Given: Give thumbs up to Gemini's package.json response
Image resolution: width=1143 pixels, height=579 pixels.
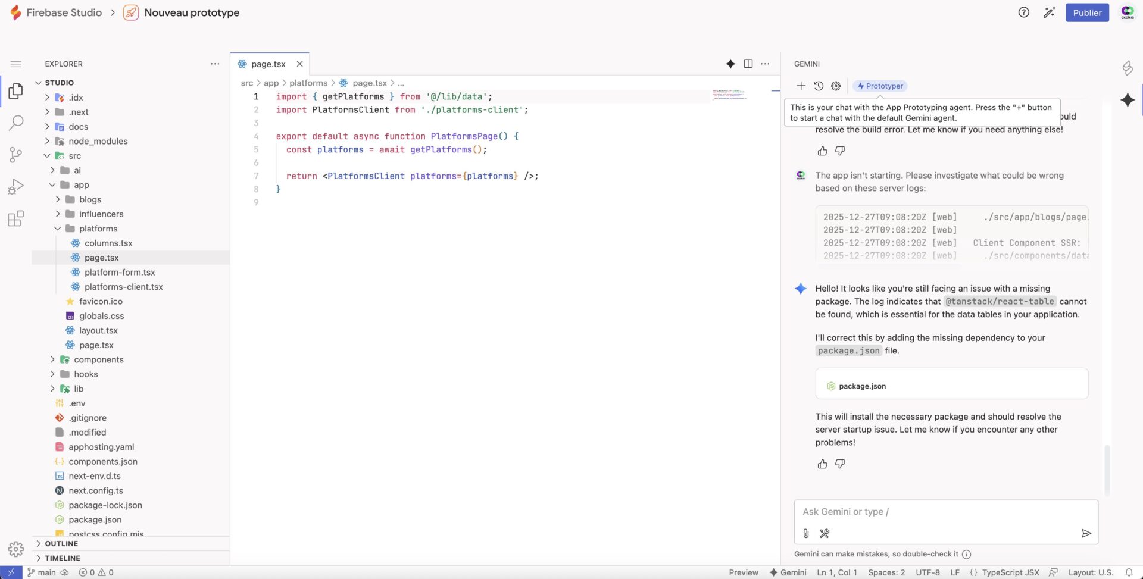Looking at the screenshot, I should click(x=822, y=464).
